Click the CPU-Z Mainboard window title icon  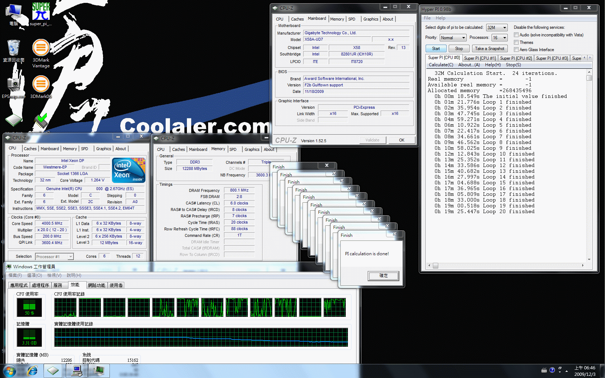pyautogui.click(x=275, y=8)
